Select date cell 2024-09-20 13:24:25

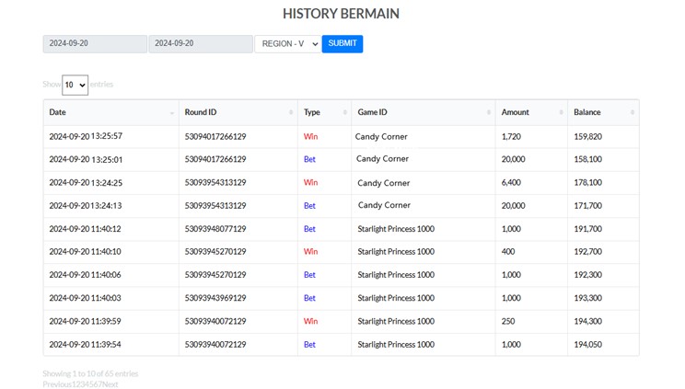(86, 182)
